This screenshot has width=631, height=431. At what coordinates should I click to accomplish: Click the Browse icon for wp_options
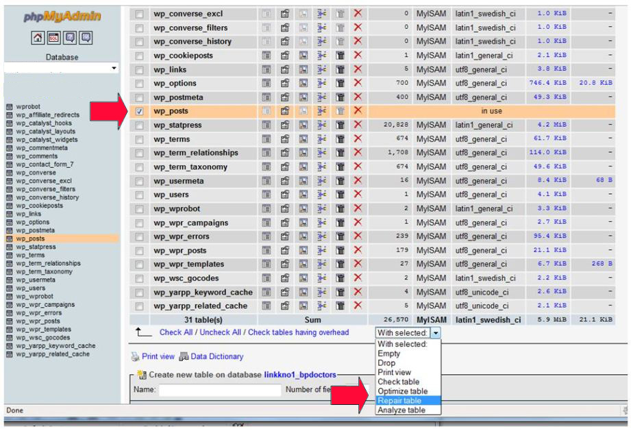pos(267,84)
